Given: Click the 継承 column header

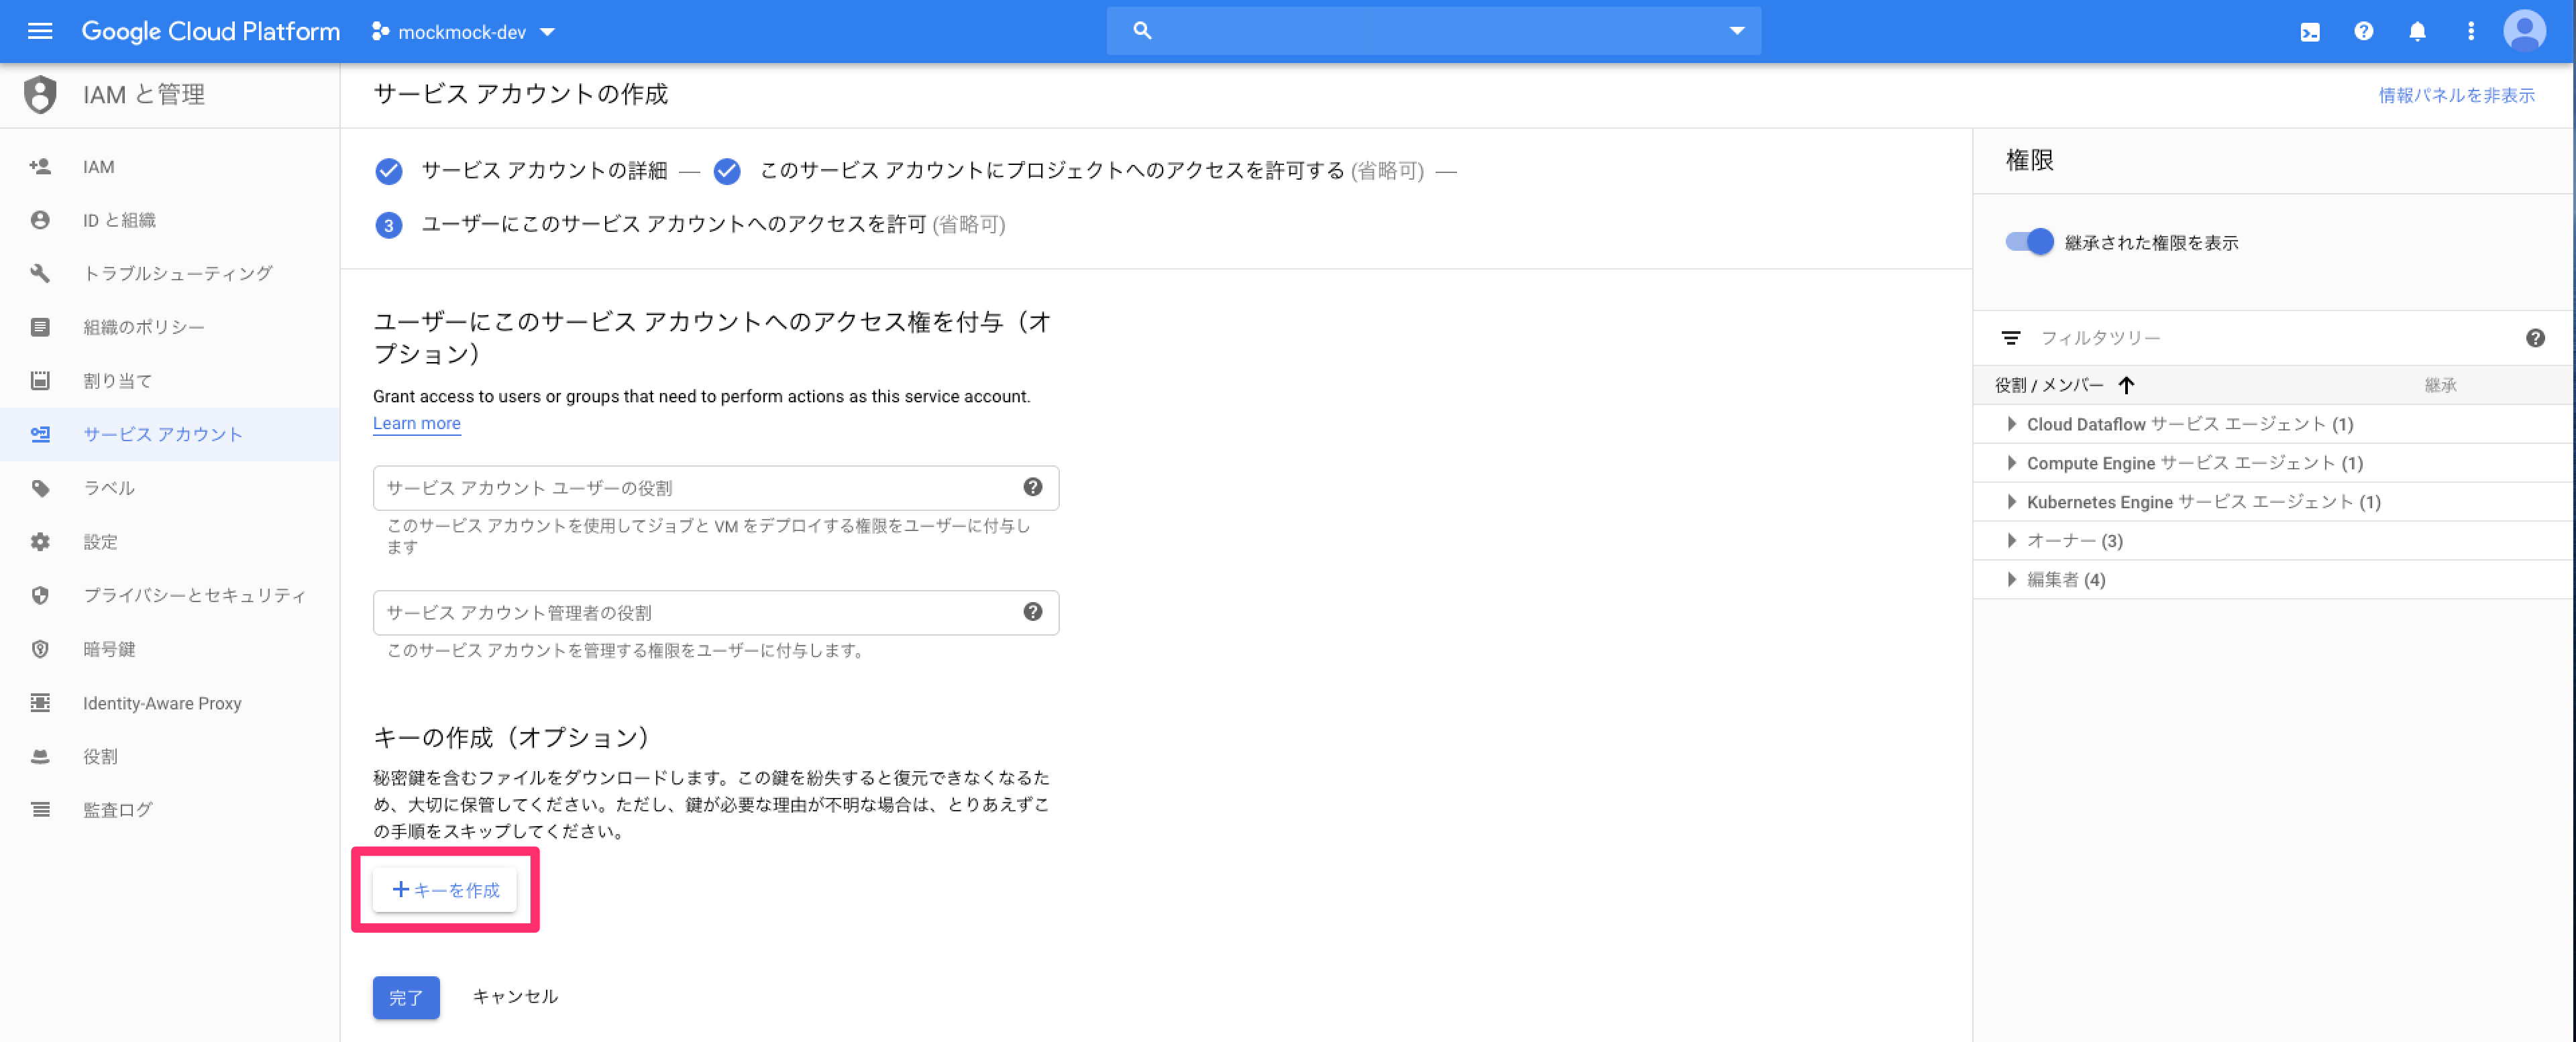Looking at the screenshot, I should (x=2441, y=385).
